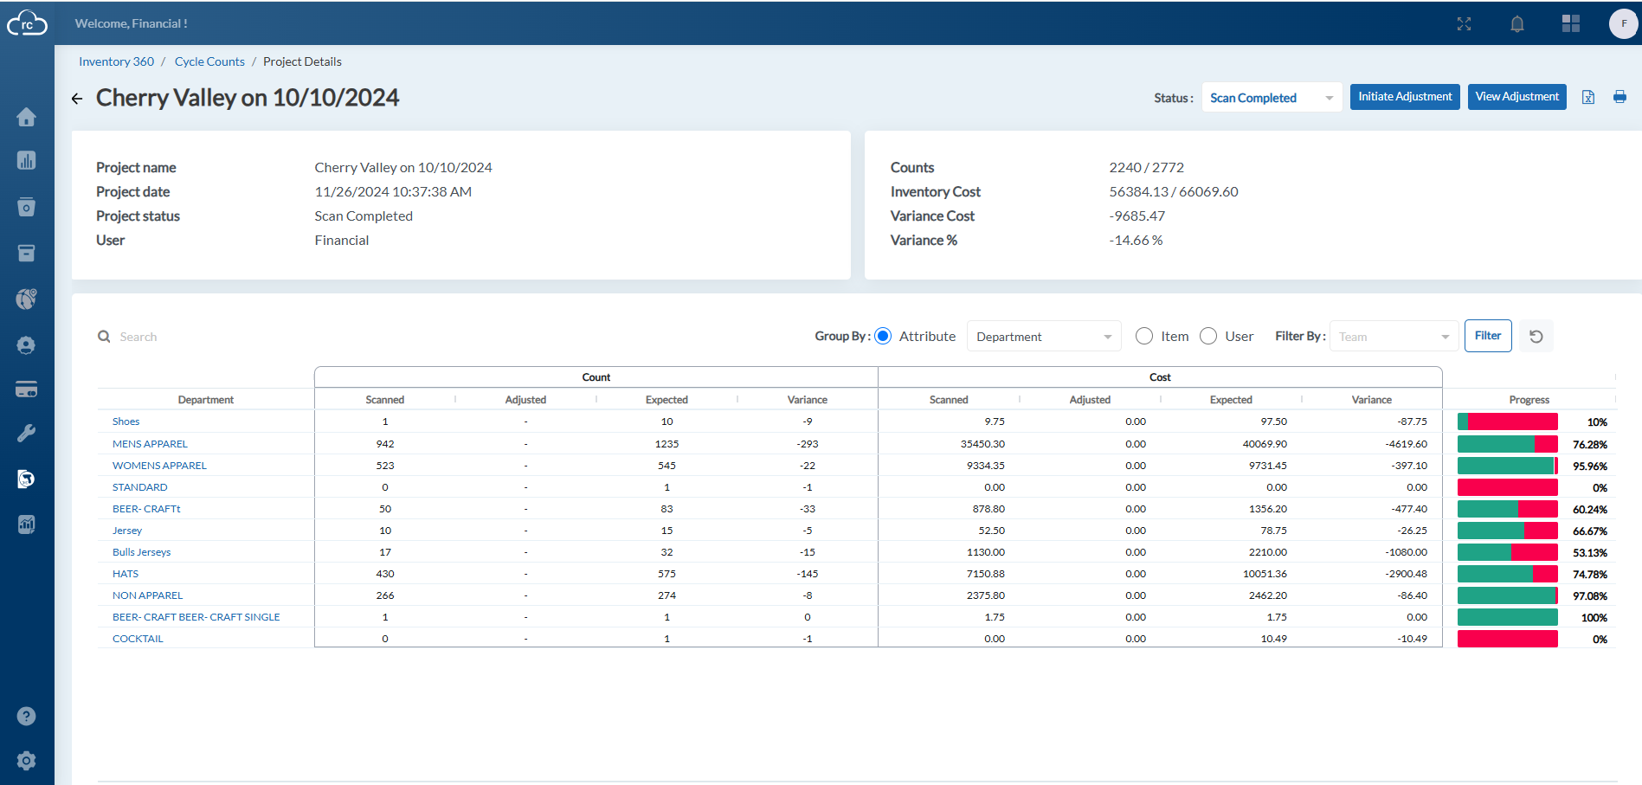Open the Department attribute dropdown

point(1044,337)
